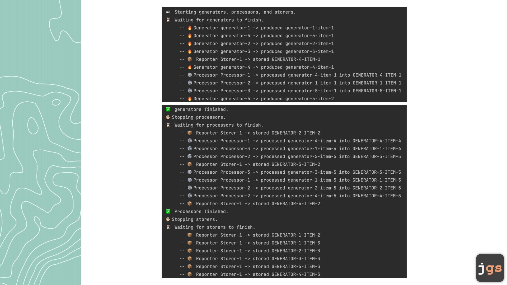Viewport: 507px width, 285px height.
Task: Click the package icon beside stored GENERATOR-1-ITEM-2
Action: click(190, 235)
